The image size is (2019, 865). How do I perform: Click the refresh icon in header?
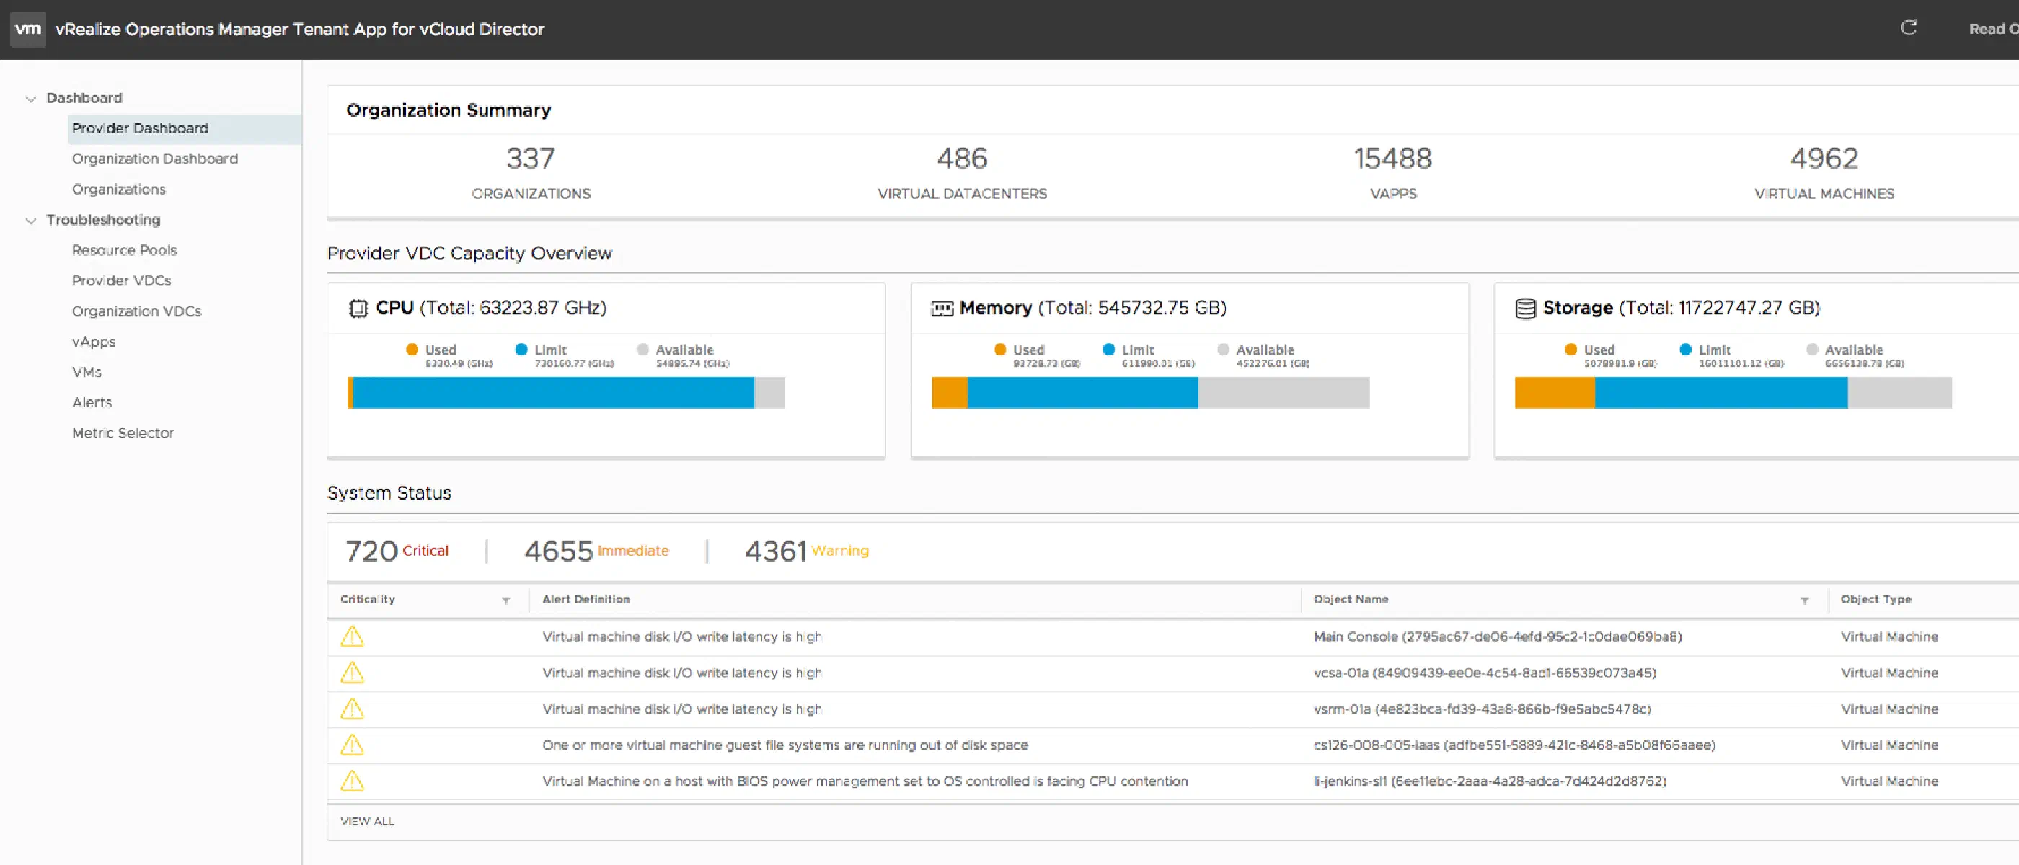coord(1909,28)
